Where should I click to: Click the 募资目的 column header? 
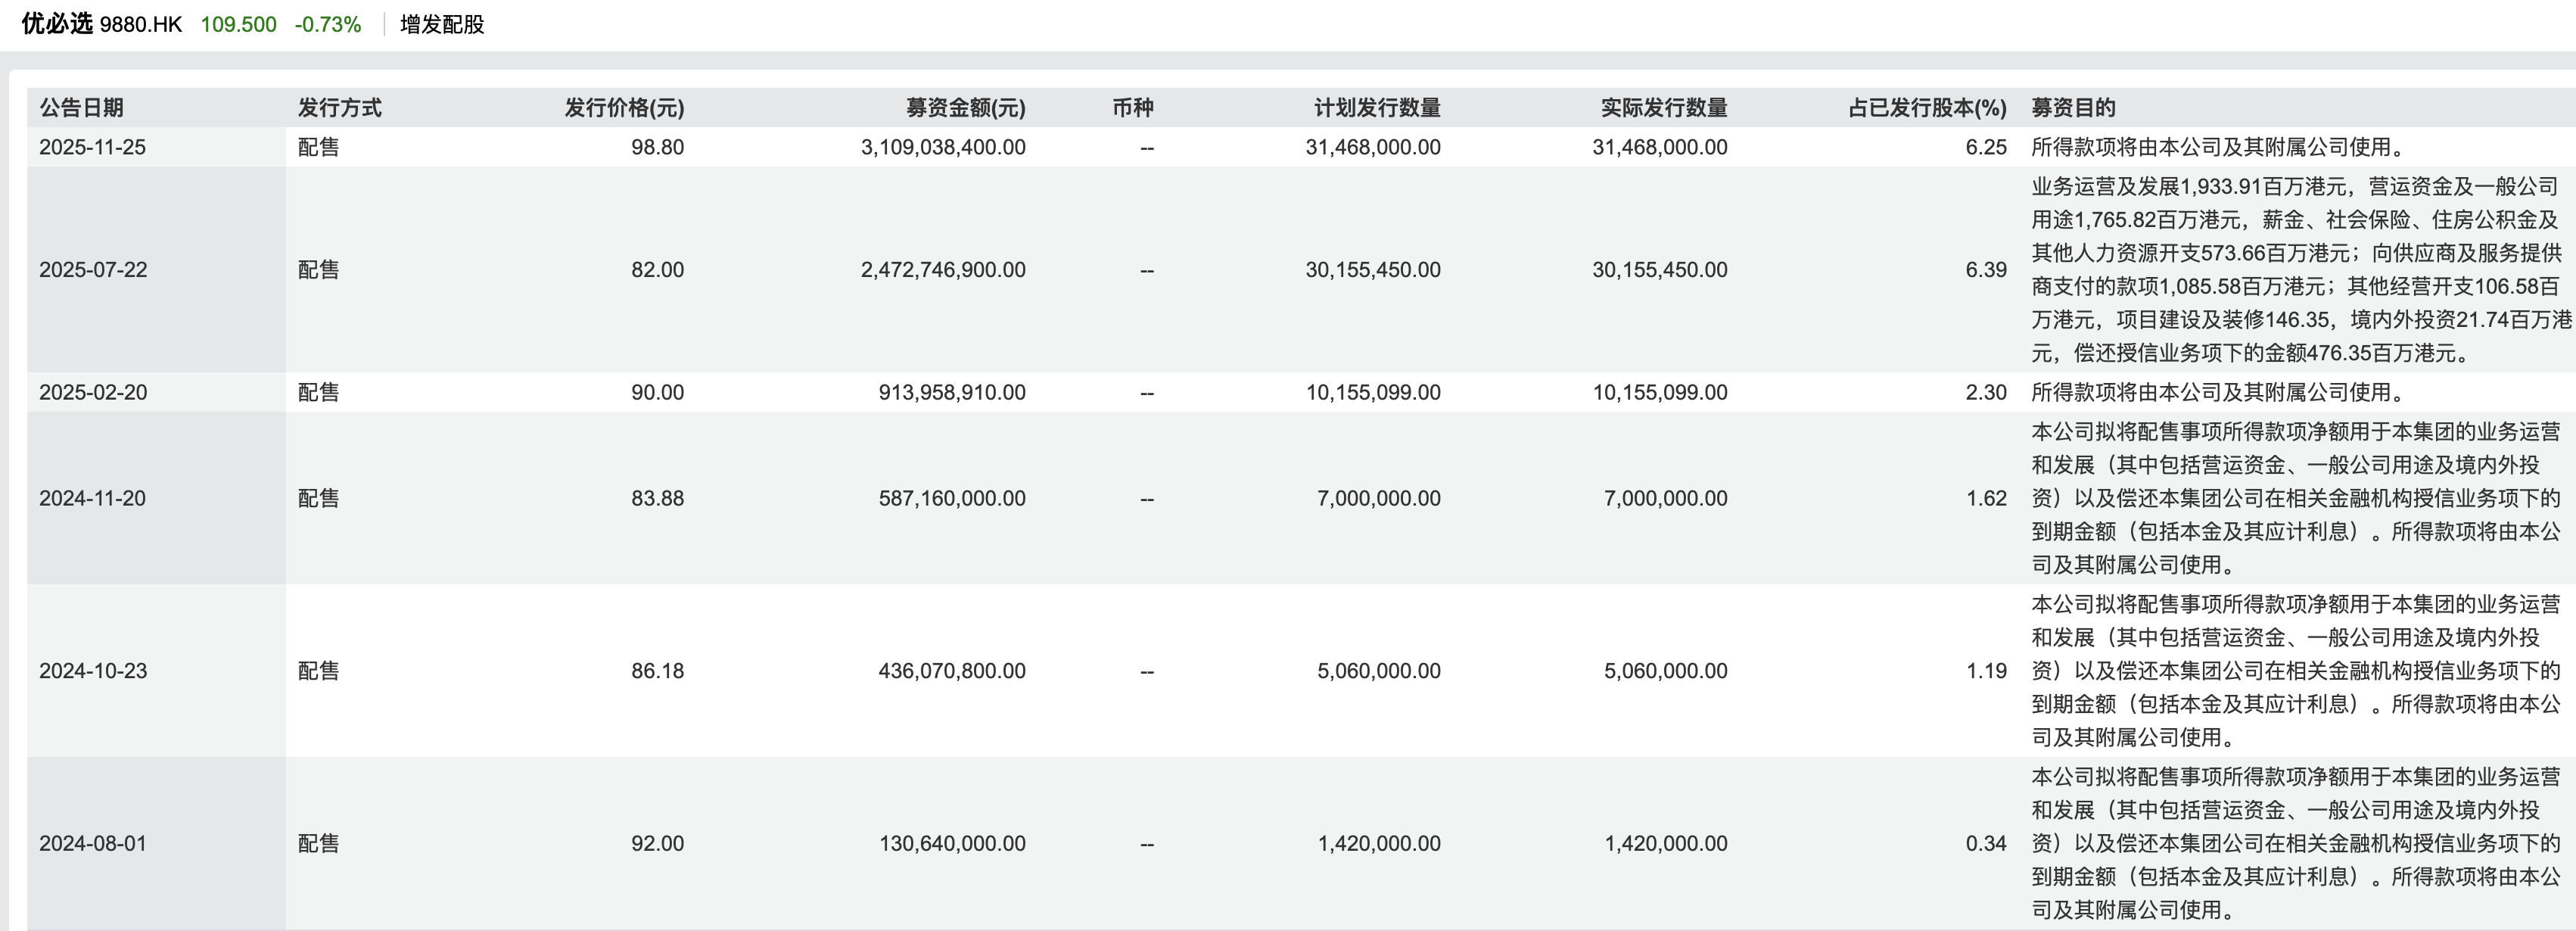(x=2073, y=108)
